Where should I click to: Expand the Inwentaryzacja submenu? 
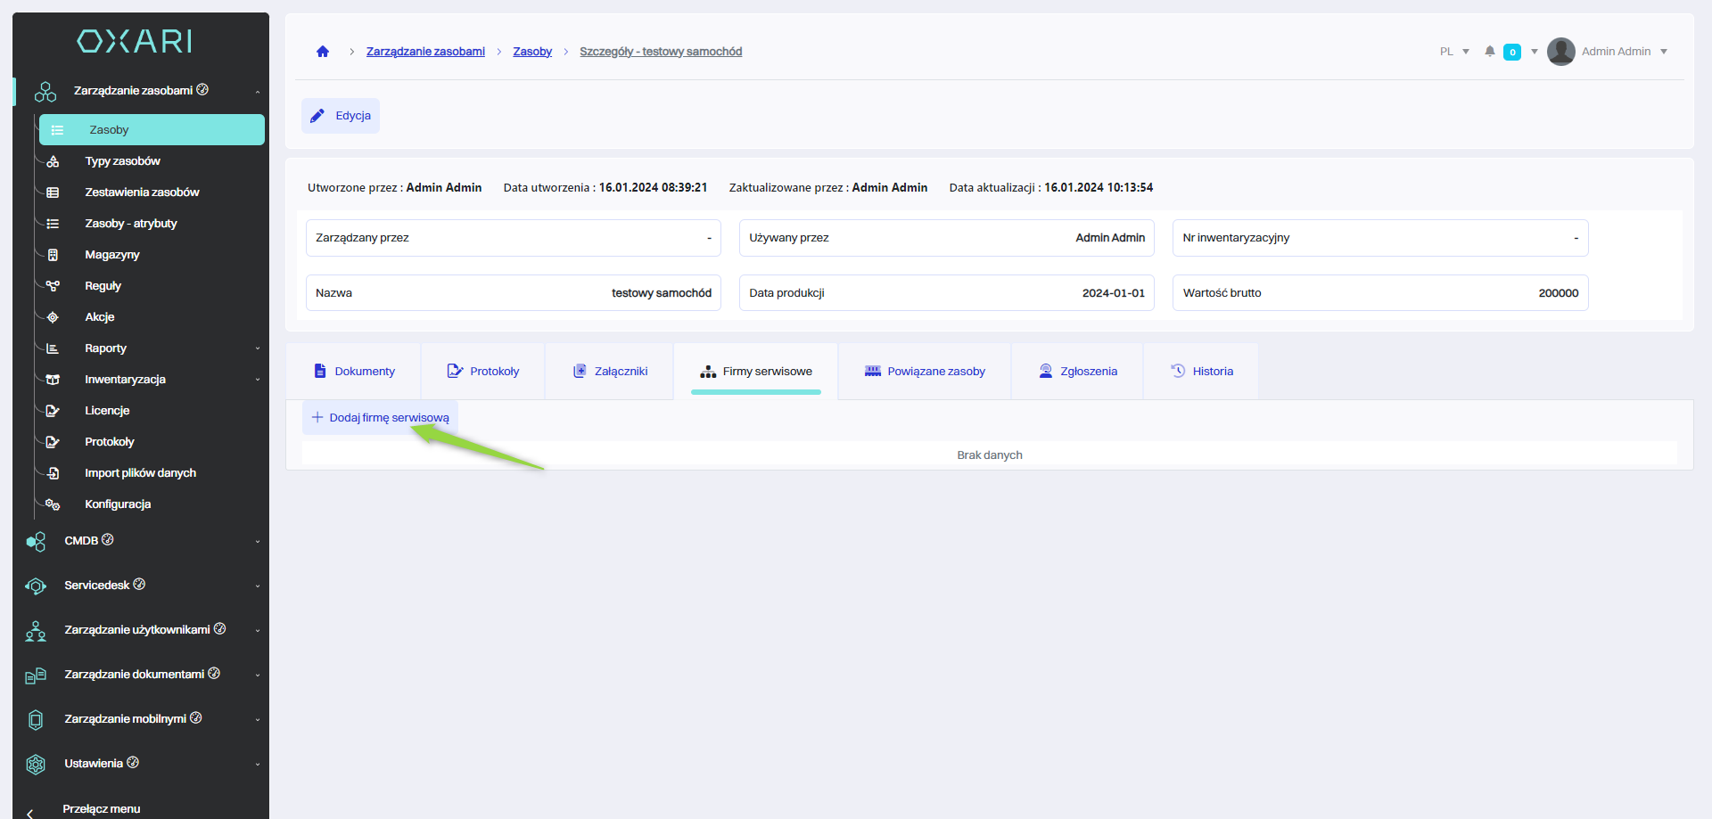(258, 380)
